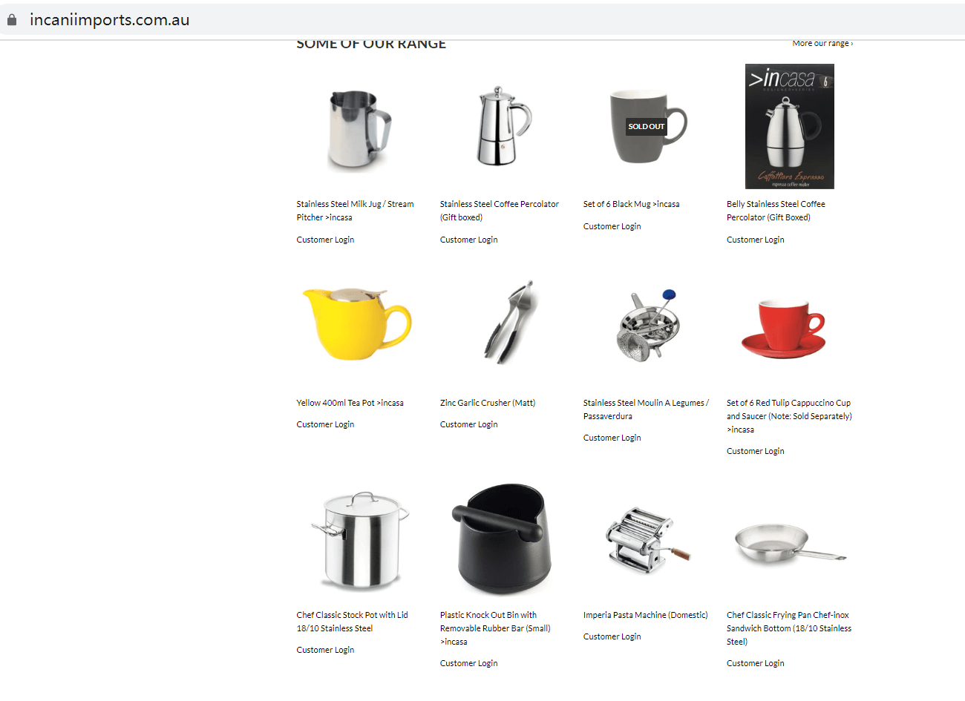Open Stainless Steel Moulin A Legumes title link
965x701 pixels.
[x=646, y=409]
